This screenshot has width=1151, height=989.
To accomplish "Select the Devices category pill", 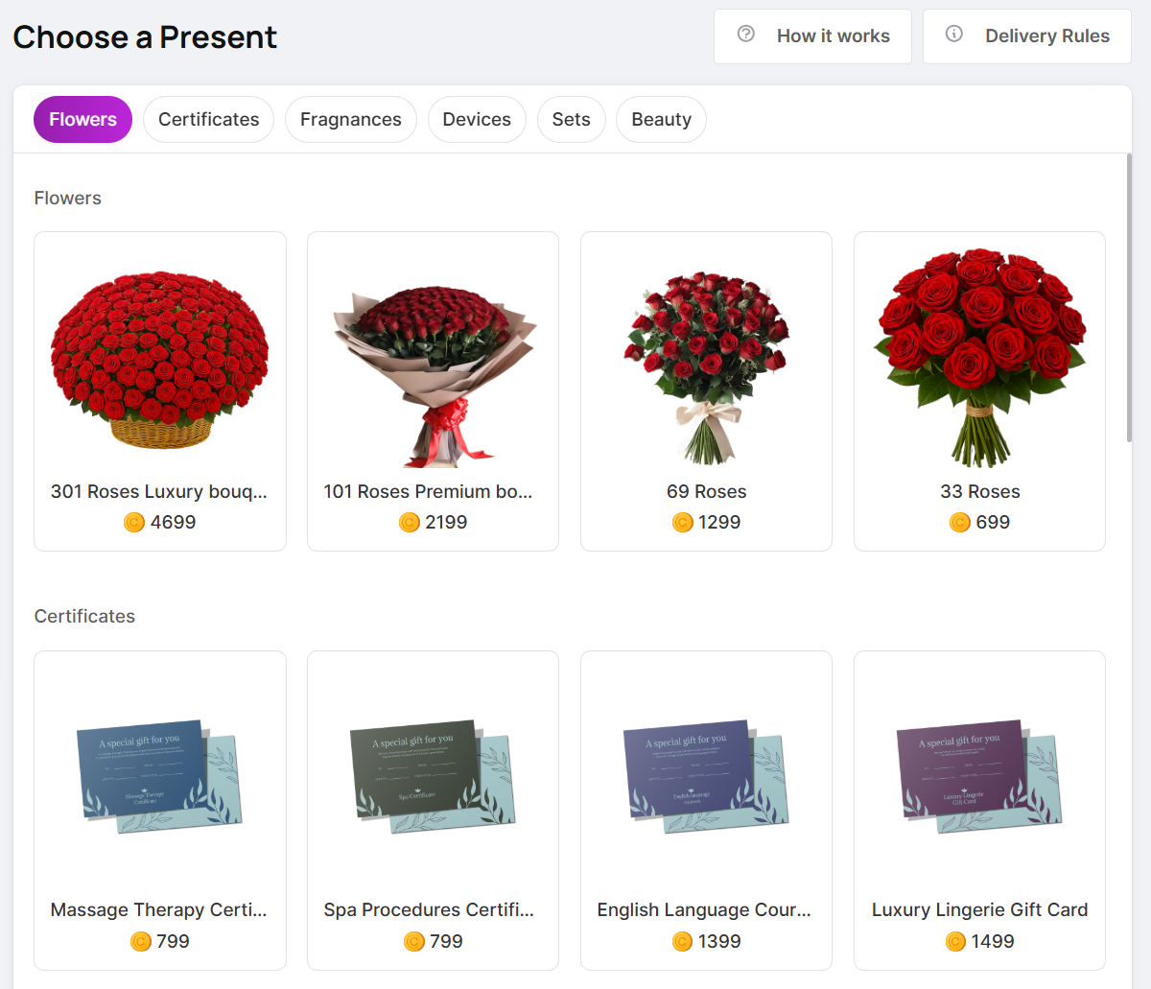I will [477, 119].
